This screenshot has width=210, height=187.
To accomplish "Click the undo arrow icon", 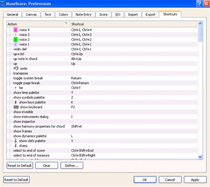I will (x=16, y=68).
